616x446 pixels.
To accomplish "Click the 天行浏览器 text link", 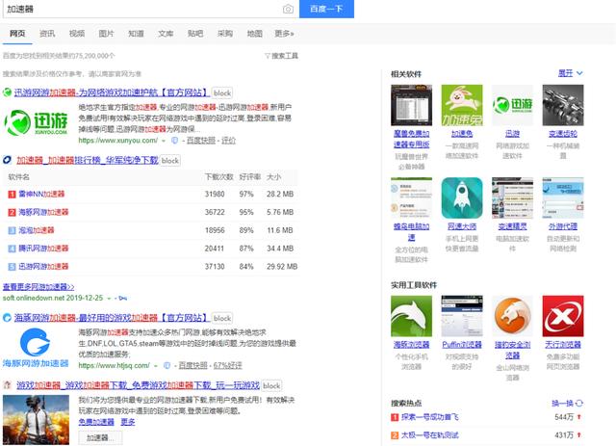I will click(x=563, y=345).
